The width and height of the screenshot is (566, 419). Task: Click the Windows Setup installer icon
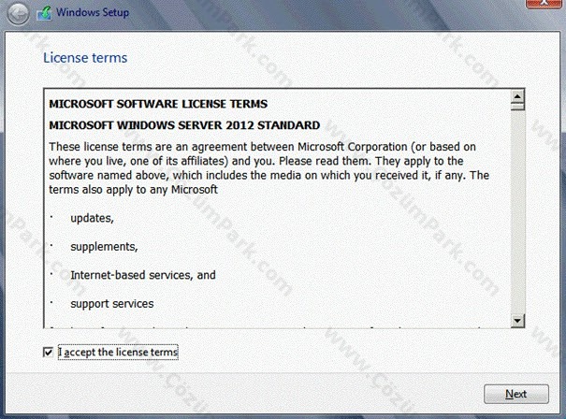[x=44, y=13]
